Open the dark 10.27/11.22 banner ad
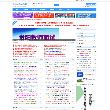This screenshot has height=110, width=110. point(65,16)
